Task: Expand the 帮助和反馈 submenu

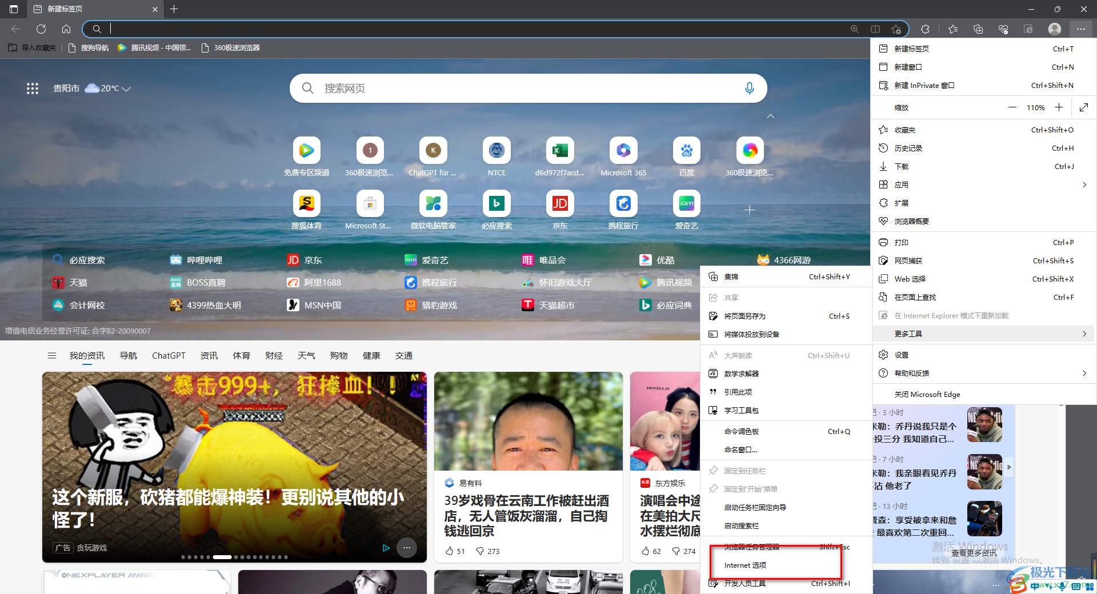Action: click(983, 373)
